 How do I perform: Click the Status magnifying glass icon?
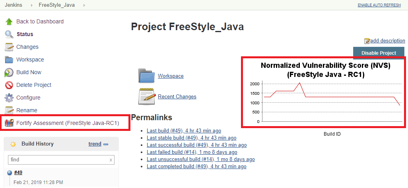point(9,34)
